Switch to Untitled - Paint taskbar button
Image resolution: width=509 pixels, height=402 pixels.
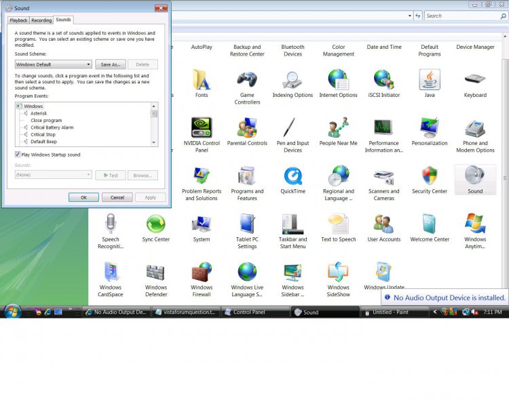coord(394,313)
